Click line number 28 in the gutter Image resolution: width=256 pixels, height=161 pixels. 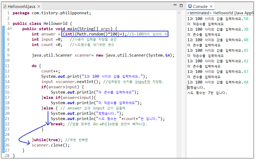(7, 156)
